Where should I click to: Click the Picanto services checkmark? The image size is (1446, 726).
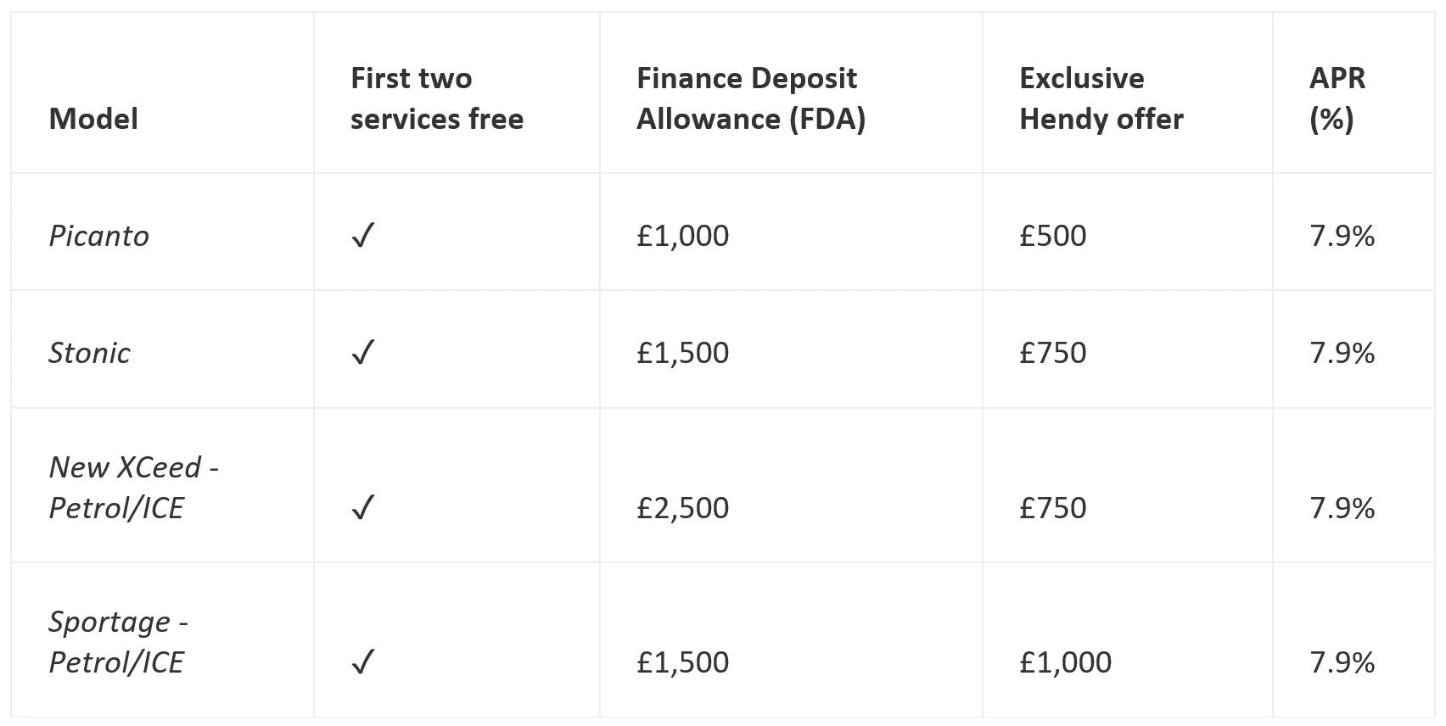362,236
